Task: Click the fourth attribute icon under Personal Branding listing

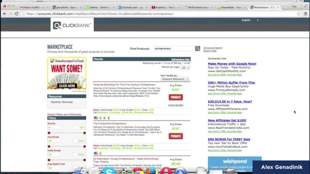Action: (x=108, y=118)
